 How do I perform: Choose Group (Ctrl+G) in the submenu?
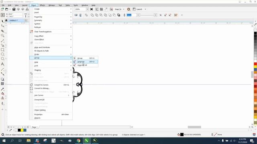coord(86,58)
